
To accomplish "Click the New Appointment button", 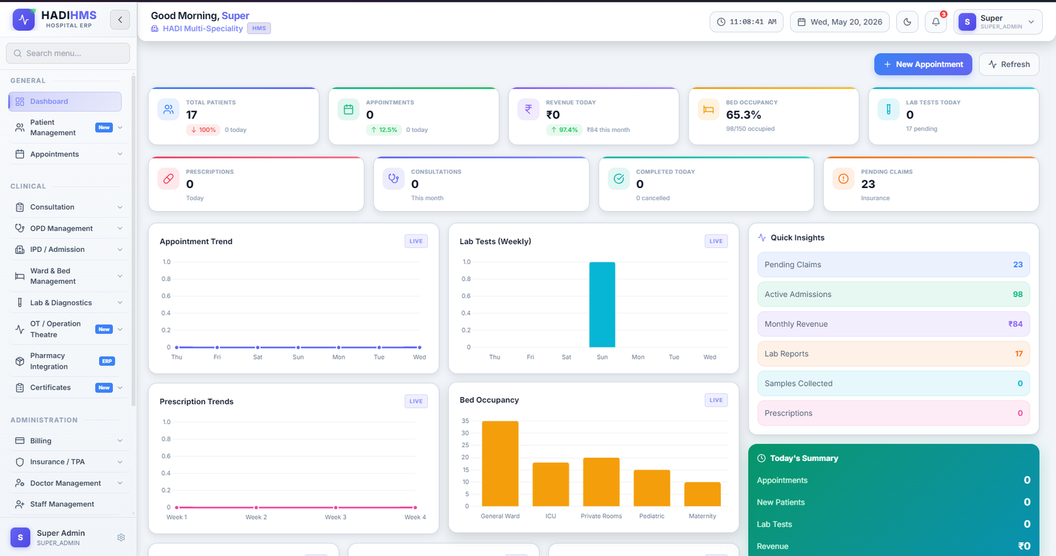I will [x=923, y=64].
